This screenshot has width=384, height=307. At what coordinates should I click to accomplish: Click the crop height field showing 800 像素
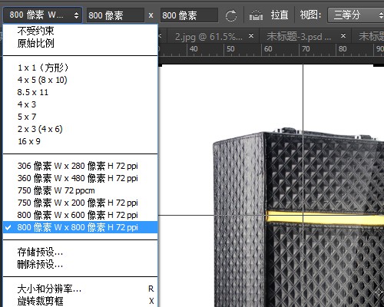point(189,15)
